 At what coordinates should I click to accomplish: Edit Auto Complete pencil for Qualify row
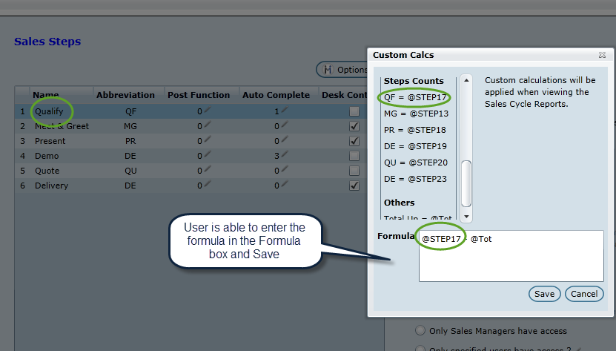[285, 111]
